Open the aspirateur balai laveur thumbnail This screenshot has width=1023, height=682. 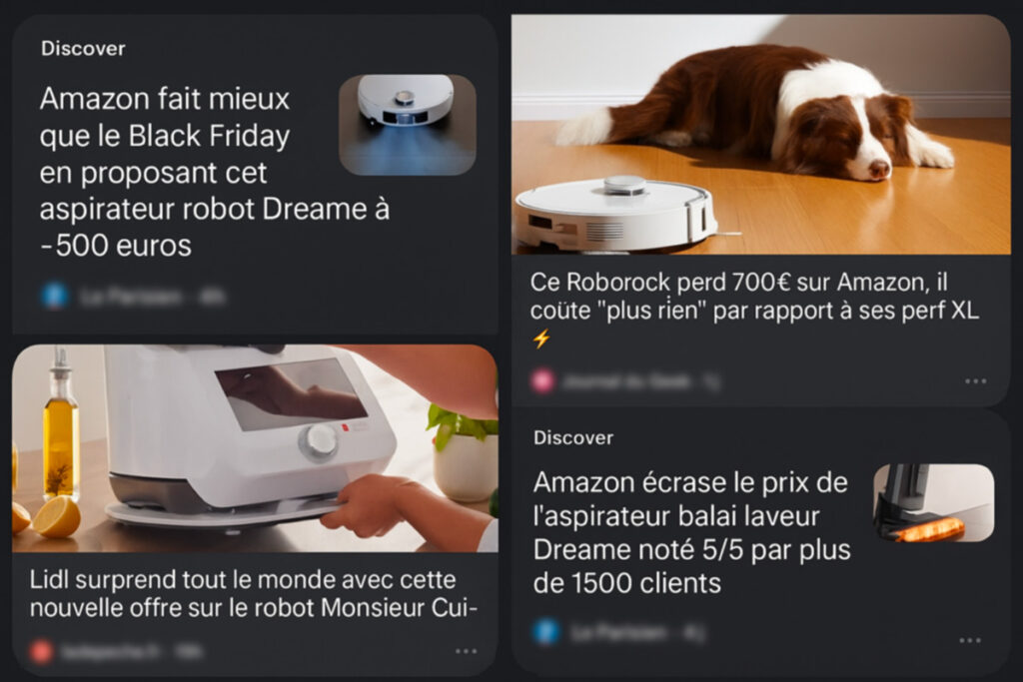click(934, 502)
